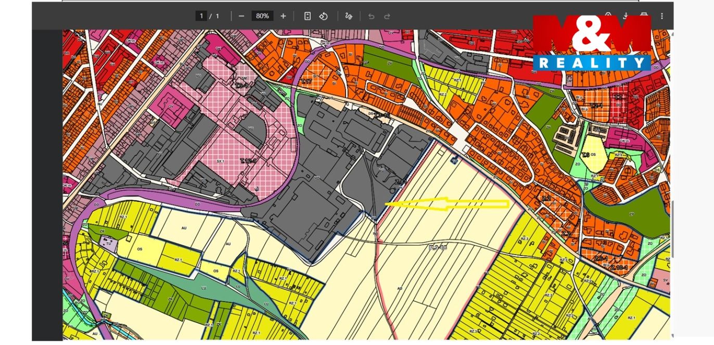Rotate the PDF counterclockwise

pos(323,16)
